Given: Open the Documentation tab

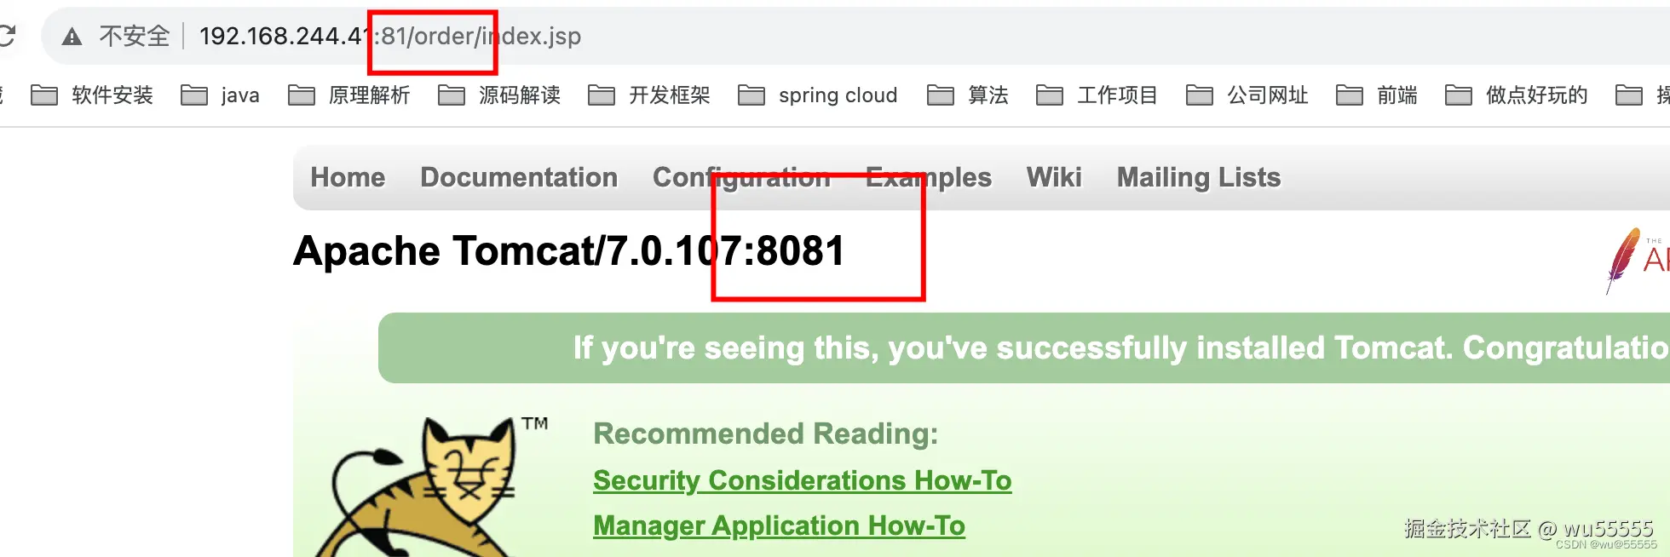Looking at the screenshot, I should (x=519, y=177).
